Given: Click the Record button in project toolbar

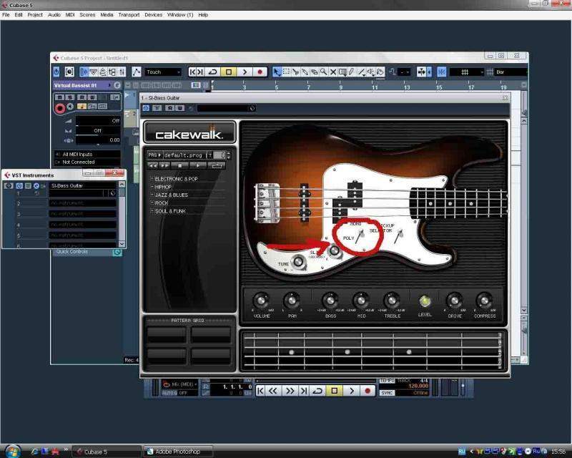Looking at the screenshot, I should [x=259, y=72].
